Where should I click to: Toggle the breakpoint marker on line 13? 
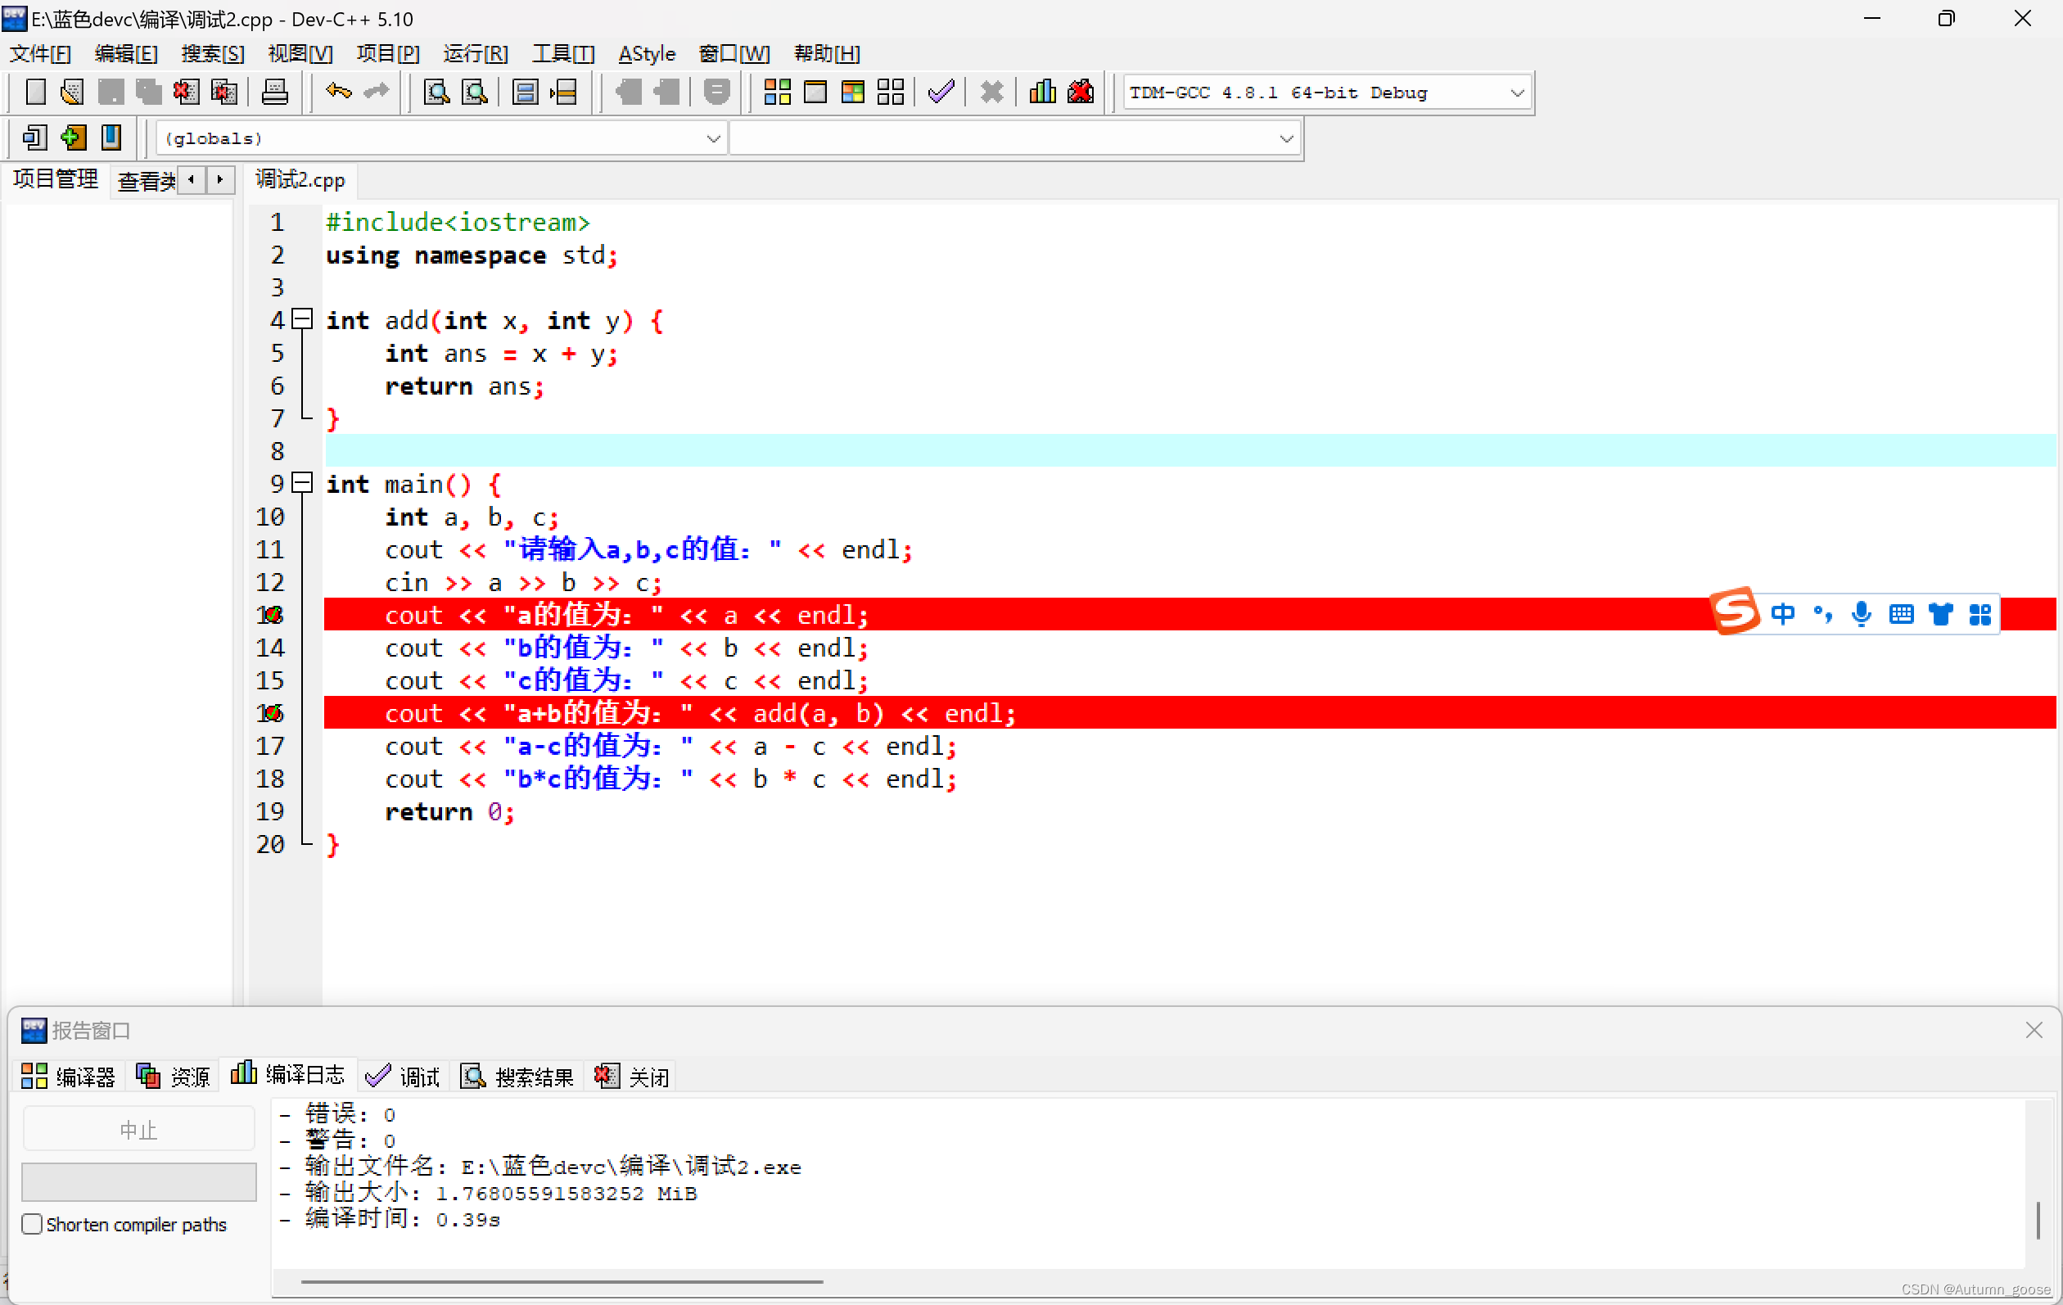point(273,615)
